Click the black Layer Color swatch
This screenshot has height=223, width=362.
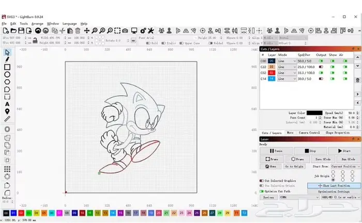(x=314, y=113)
